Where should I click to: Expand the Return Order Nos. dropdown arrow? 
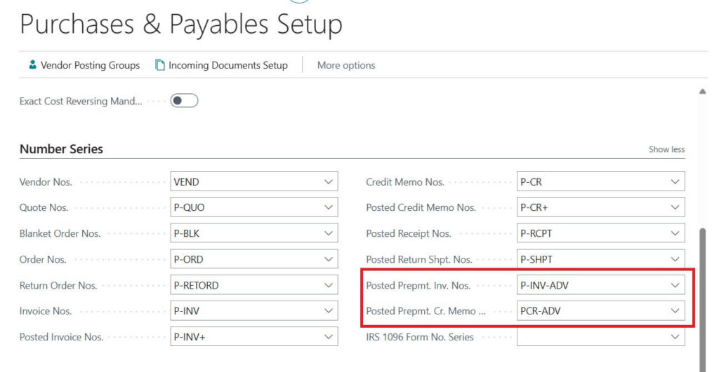tap(328, 285)
